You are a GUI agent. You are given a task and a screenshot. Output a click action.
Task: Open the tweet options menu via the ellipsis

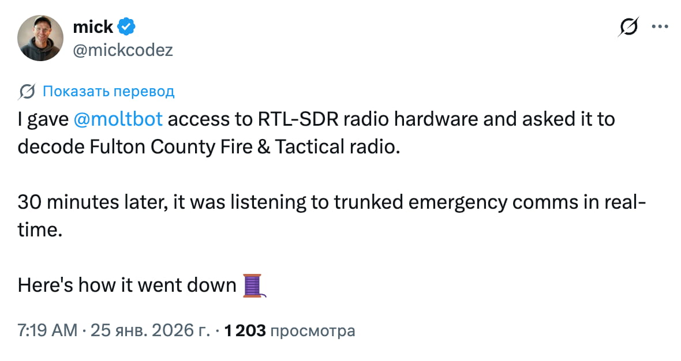click(x=660, y=26)
